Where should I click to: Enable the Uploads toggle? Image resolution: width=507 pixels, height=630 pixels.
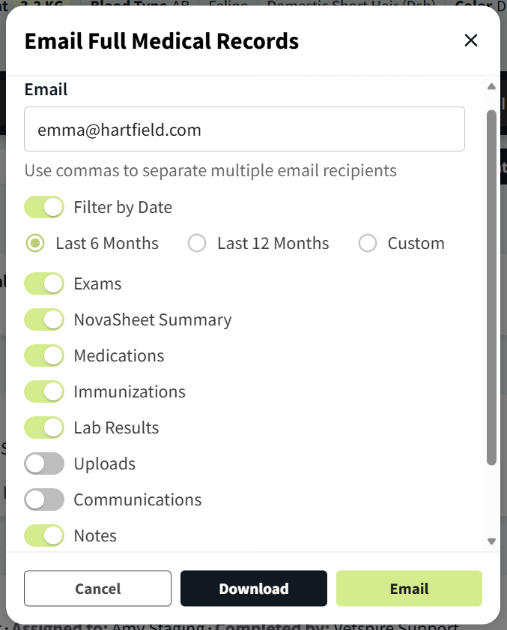(44, 463)
